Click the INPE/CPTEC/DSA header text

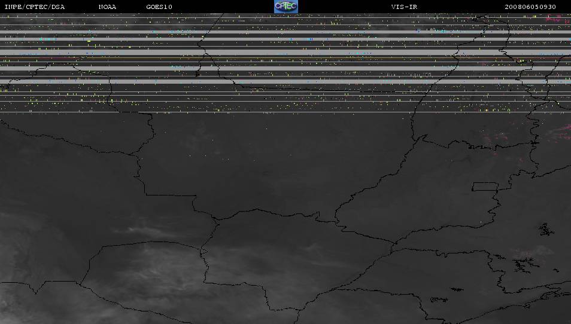pyautogui.click(x=35, y=7)
